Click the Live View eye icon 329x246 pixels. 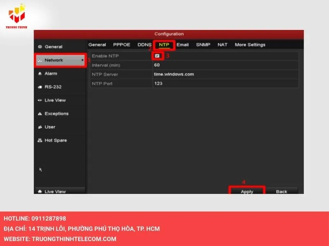coord(40,100)
